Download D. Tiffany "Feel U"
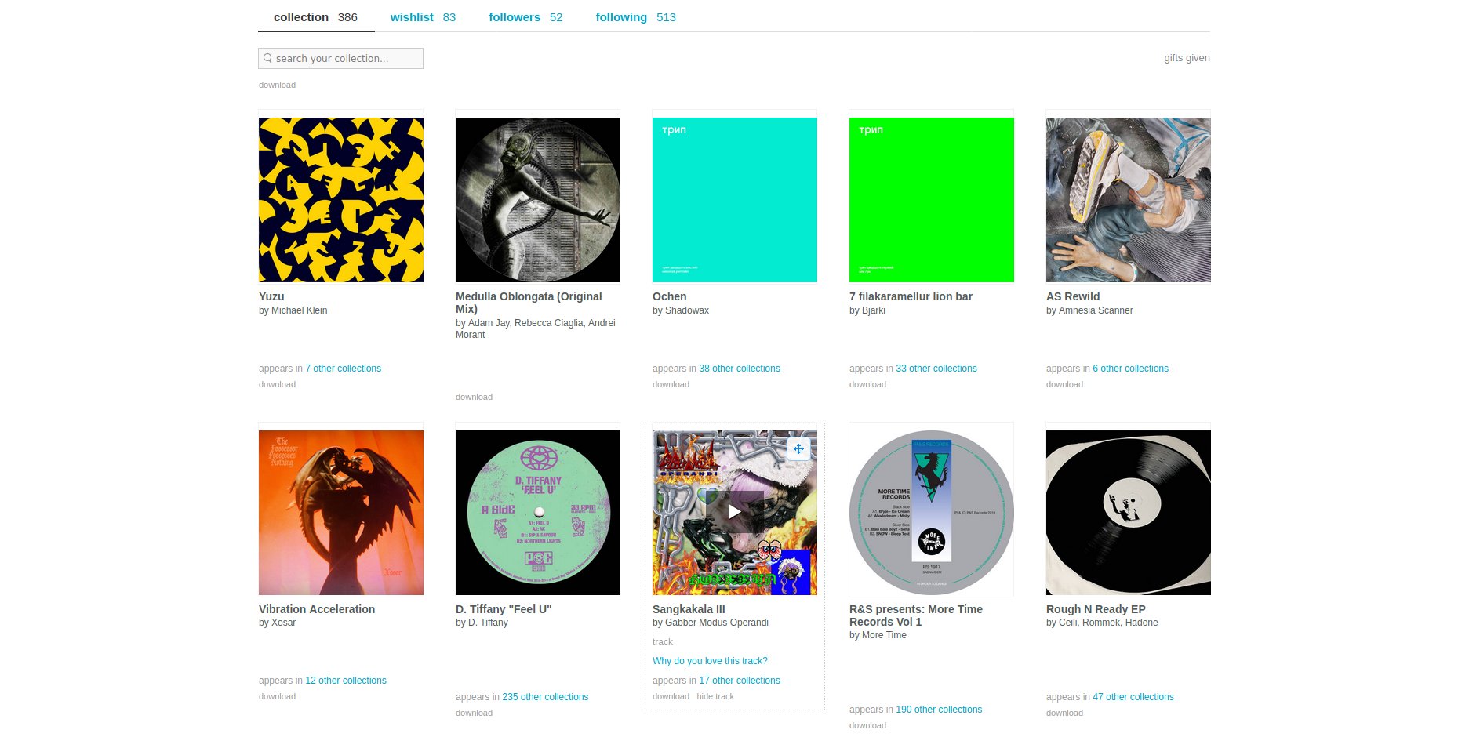Screen dimensions: 1469x737 coord(475,713)
